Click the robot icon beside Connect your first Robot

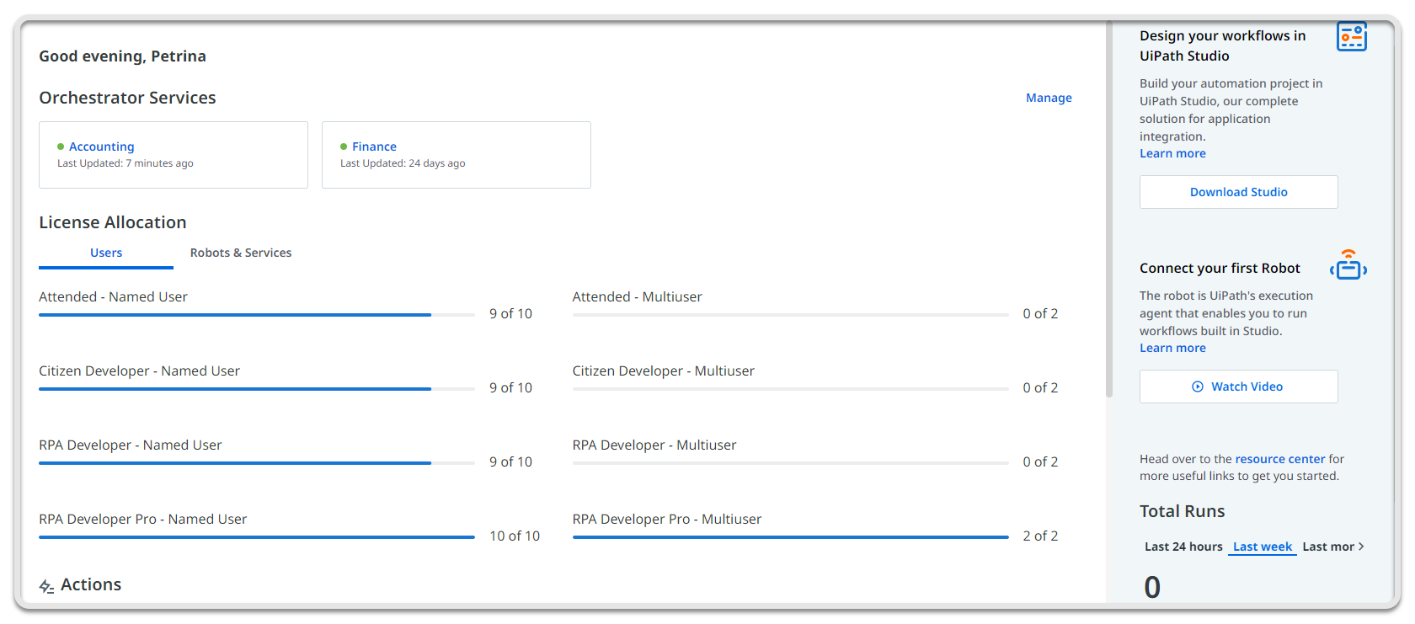pyautogui.click(x=1348, y=264)
